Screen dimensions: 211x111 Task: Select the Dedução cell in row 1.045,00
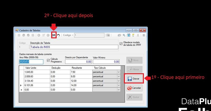[x=60, y=72]
